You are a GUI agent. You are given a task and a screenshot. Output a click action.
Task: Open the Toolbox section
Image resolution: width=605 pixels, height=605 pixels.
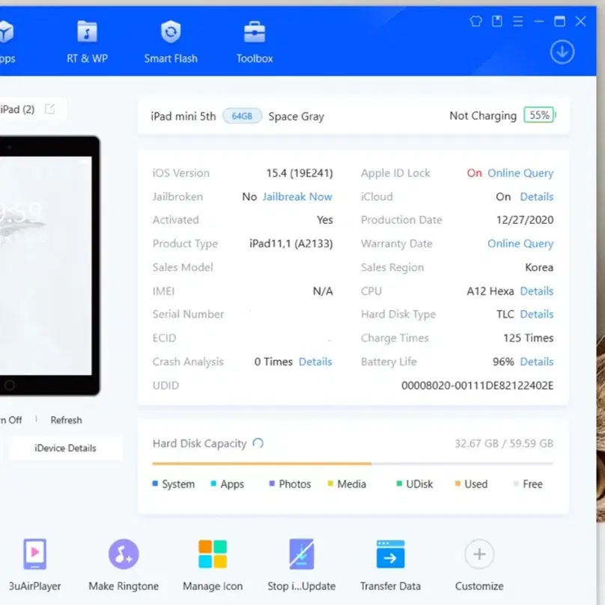click(255, 43)
